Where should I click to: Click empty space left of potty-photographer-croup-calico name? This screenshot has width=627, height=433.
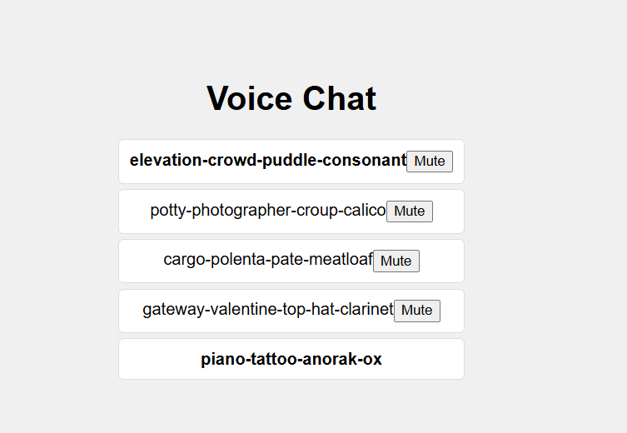click(x=135, y=211)
